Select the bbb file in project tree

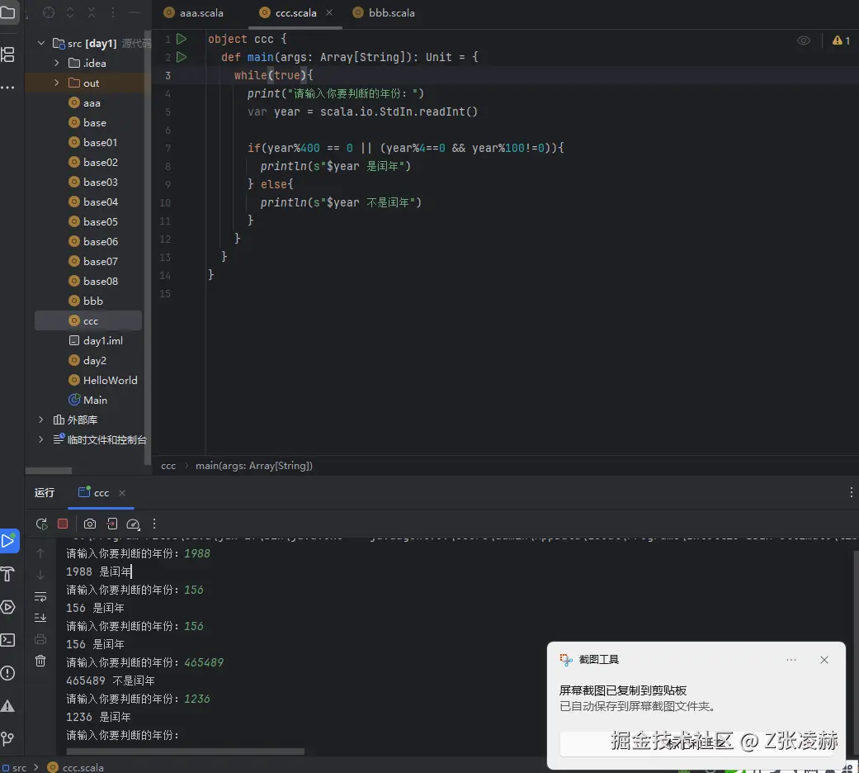[x=87, y=301]
